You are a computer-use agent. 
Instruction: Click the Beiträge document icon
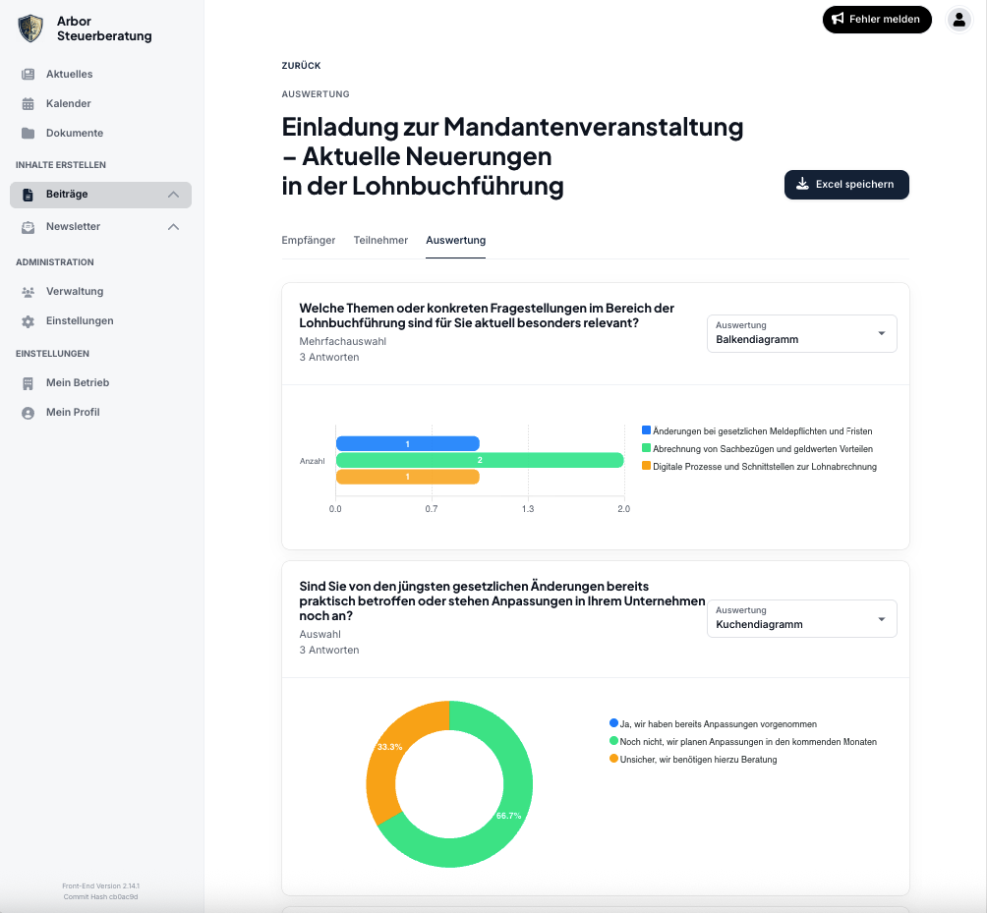click(x=29, y=195)
